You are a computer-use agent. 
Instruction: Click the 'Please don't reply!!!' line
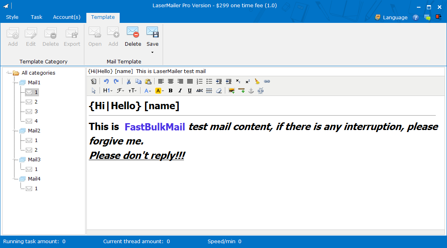coord(137,156)
